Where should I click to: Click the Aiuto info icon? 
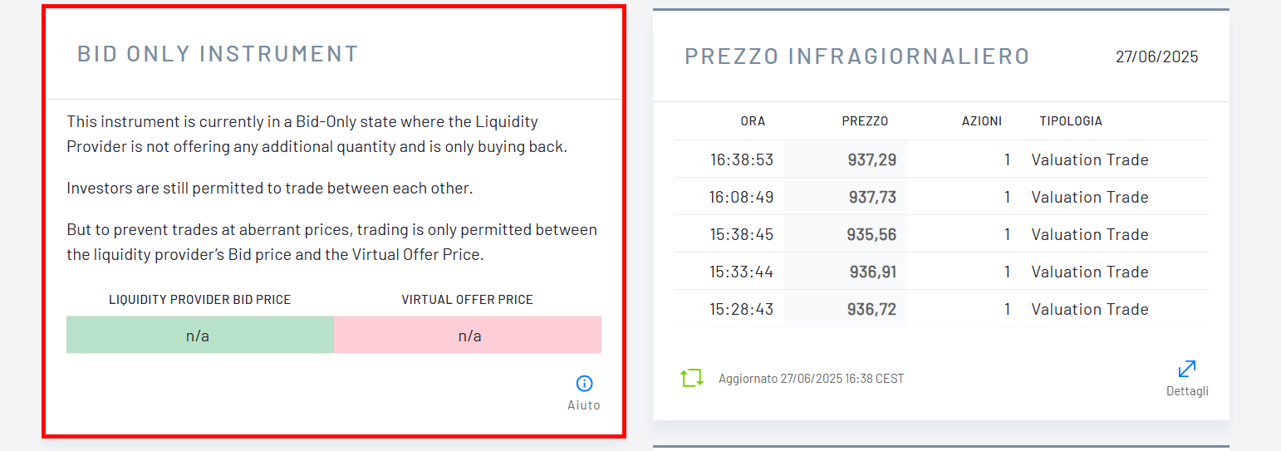point(584,383)
